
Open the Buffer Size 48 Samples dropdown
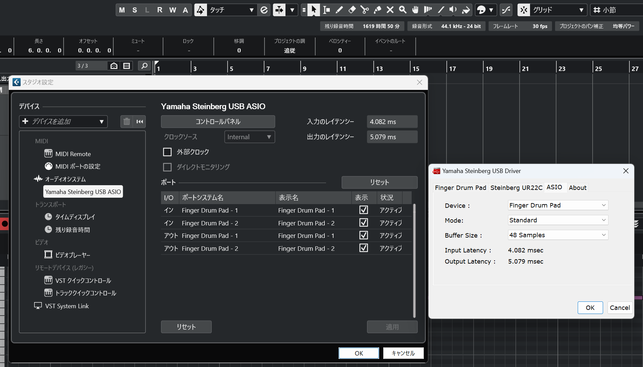pos(558,235)
